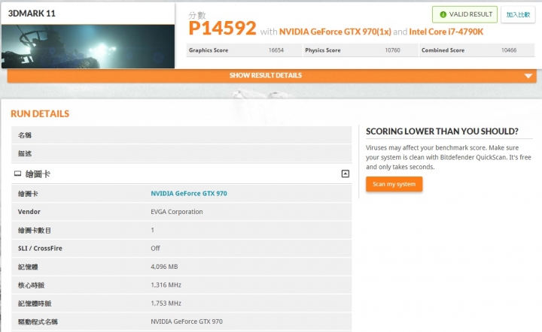
Task: Click the 3DMark 11 benchmark thumbnail image
Action: click(x=88, y=47)
